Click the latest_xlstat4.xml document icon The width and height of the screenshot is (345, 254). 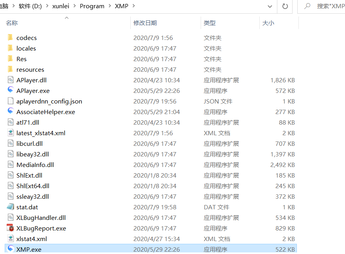click(11, 132)
